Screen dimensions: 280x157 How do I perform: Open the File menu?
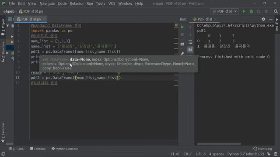pyautogui.click(x=12, y=3)
